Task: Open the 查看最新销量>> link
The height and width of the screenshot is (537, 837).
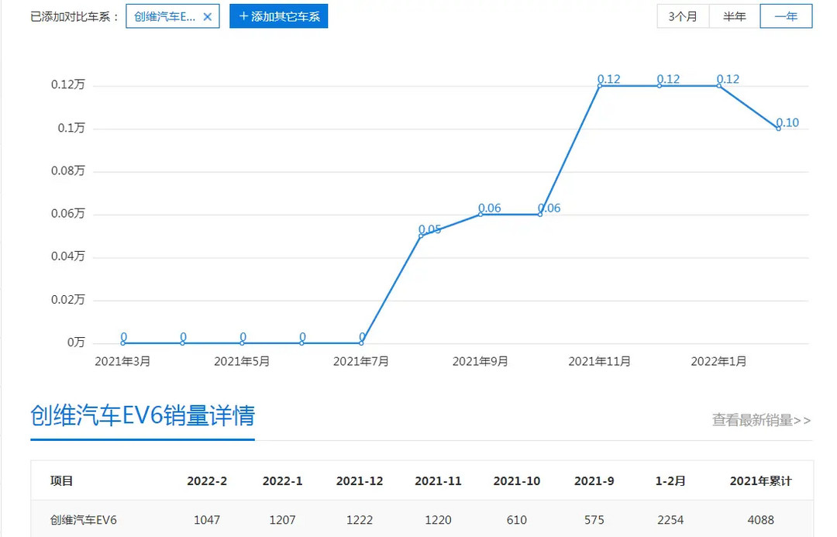Action: (x=761, y=420)
